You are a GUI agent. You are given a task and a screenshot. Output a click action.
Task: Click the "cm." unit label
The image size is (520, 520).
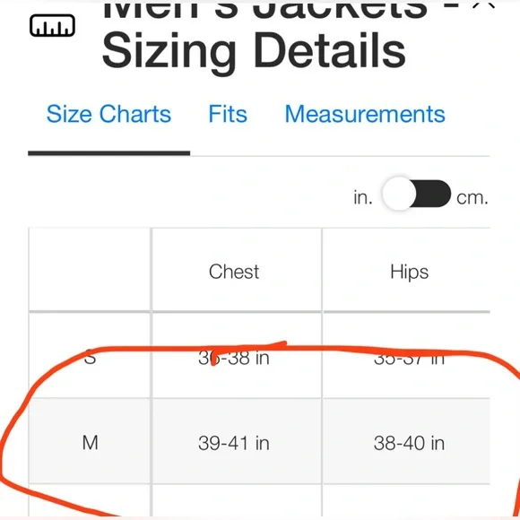point(472,198)
